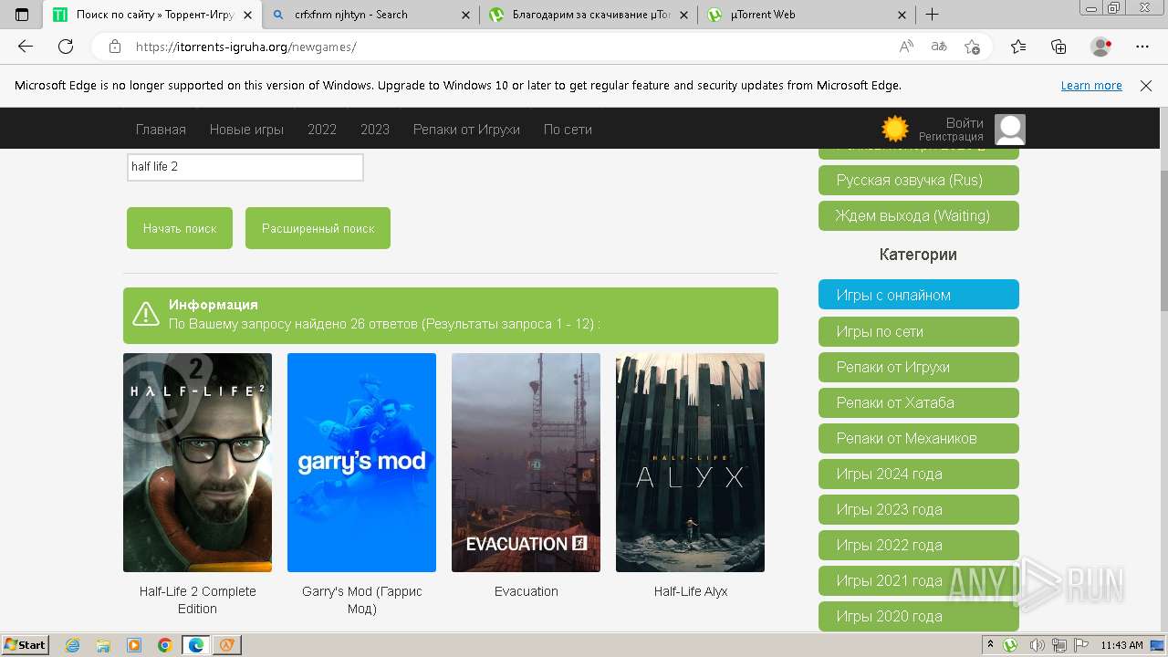Click the Войти login link
The height and width of the screenshot is (657, 1168).
(x=965, y=123)
